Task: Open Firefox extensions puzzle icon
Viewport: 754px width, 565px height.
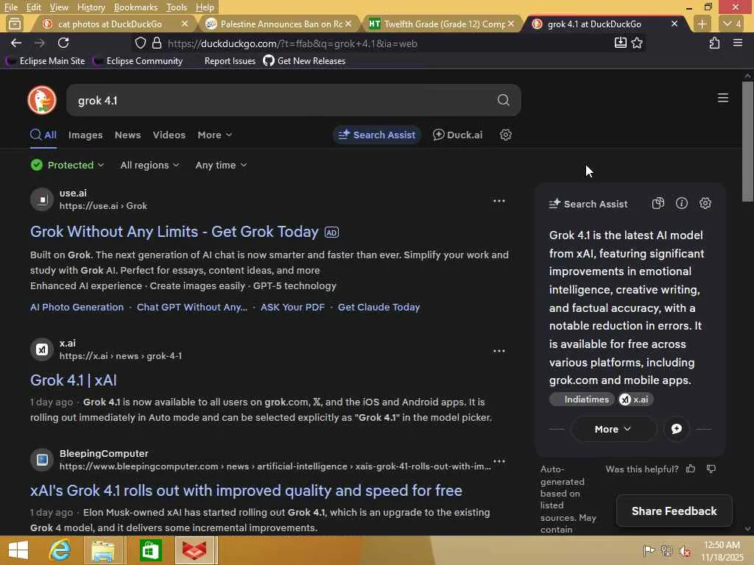Action: pos(714,43)
